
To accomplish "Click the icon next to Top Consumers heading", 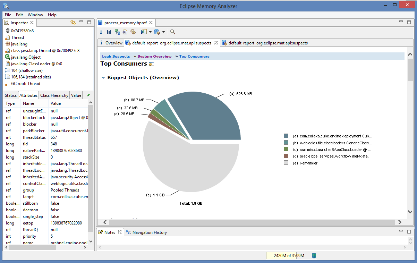I will 152,64.
